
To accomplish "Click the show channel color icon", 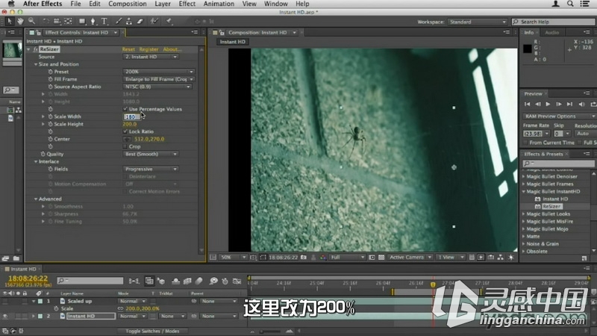I will tap(323, 257).
